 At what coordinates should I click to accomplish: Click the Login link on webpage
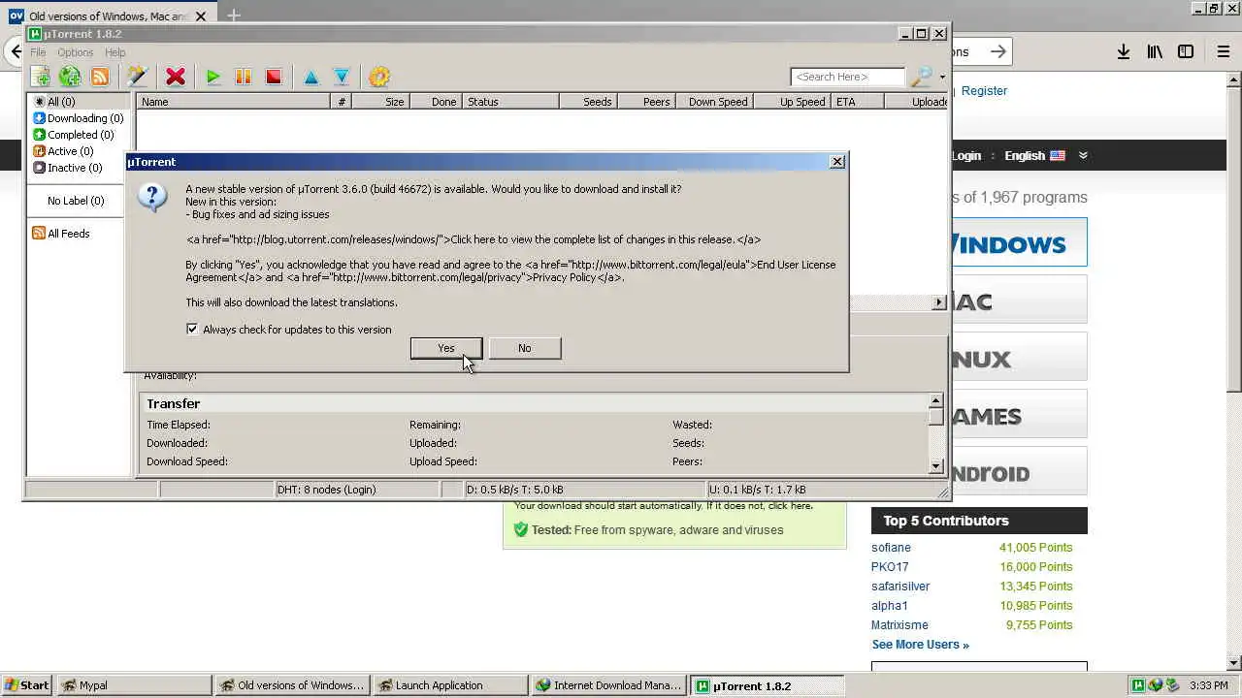point(966,155)
